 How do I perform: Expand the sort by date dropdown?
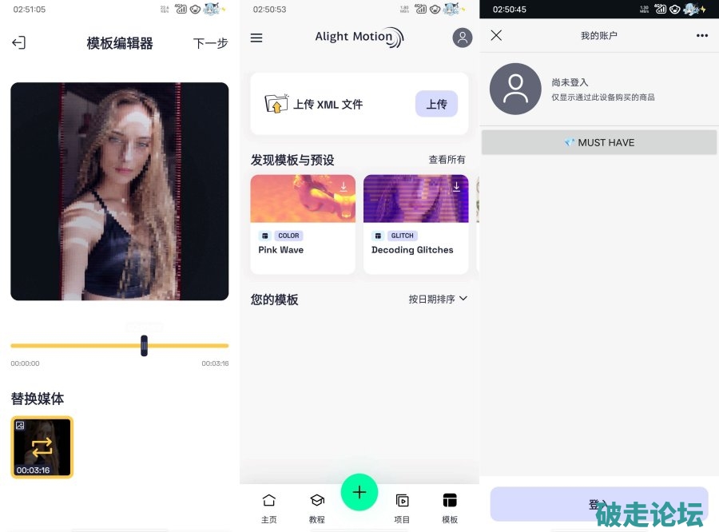[x=438, y=299]
